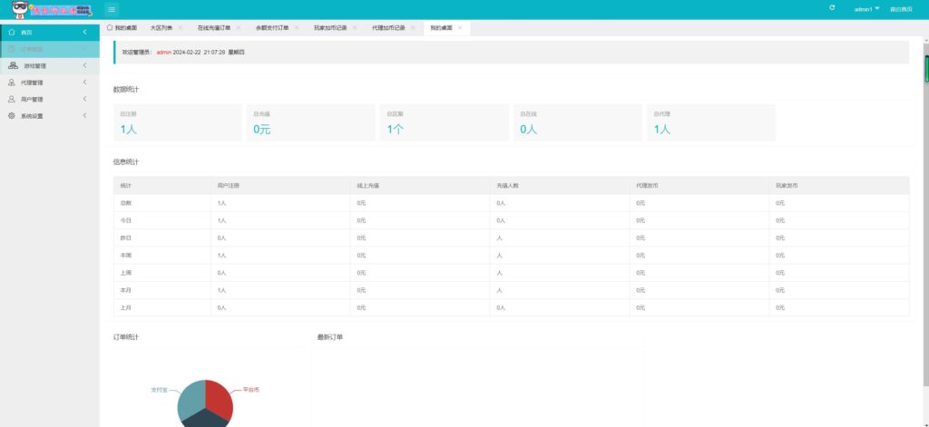
Task: Close the 代理加币记录 tab
Action: pyautogui.click(x=413, y=28)
